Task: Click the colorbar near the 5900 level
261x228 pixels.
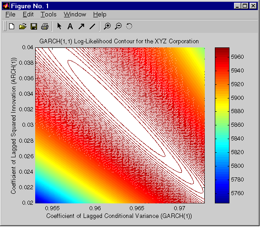Action: pyautogui.click(x=222, y=98)
